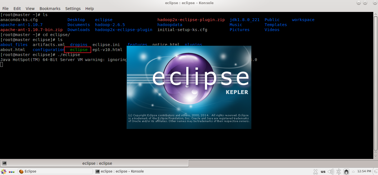378x175 pixels.
Task: Click 'apache-ant-1.10.7-bin.zip' in terminal listing
Action: point(31,30)
